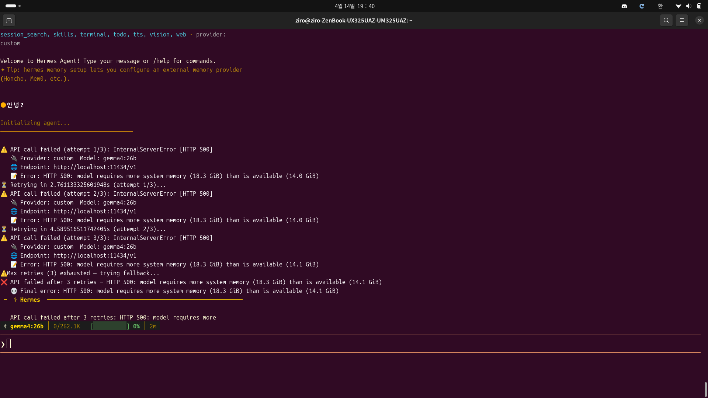Open the terminal hamburger menu
The width and height of the screenshot is (708, 398).
681,20
